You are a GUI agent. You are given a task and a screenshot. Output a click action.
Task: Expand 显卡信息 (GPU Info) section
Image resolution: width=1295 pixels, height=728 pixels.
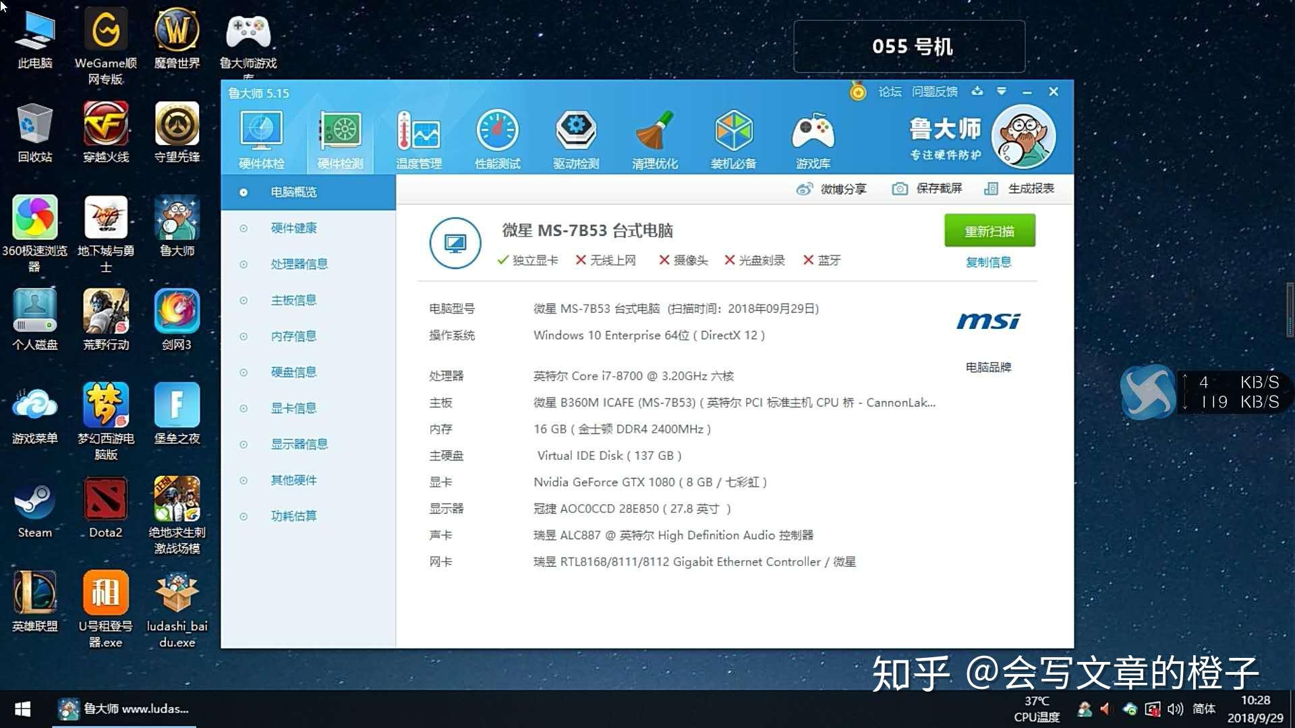[293, 407]
